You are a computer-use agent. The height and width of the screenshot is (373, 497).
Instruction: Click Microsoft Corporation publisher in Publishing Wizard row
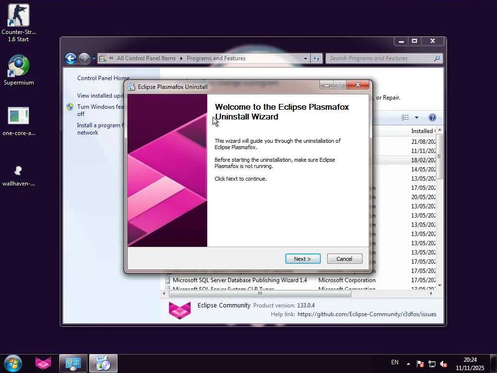tap(347, 280)
